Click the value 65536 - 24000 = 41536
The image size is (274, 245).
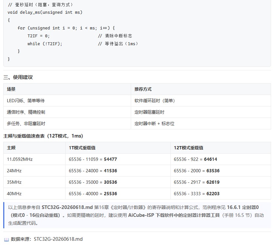[93, 171]
